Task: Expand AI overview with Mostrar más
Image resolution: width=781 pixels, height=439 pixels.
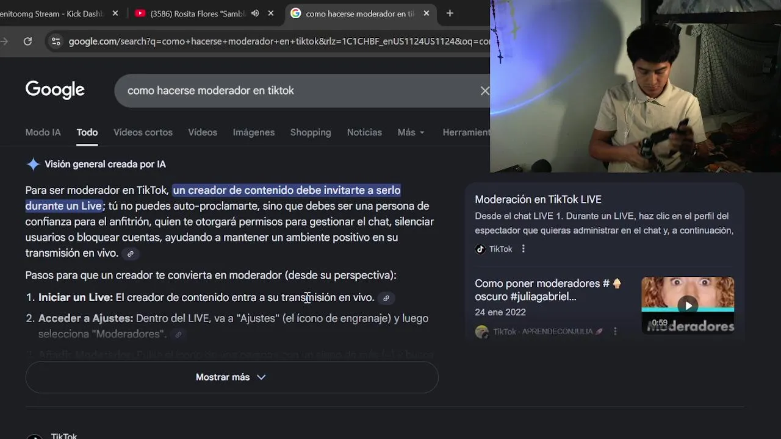Action: tap(232, 377)
